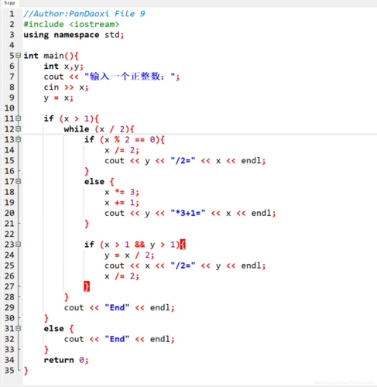Click line number 22 in the gutter
Viewport: 377px width, 387px height.
9,234
